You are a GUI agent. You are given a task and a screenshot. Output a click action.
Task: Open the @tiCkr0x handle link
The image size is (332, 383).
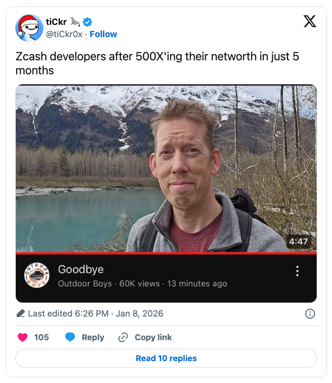pyautogui.click(x=64, y=34)
